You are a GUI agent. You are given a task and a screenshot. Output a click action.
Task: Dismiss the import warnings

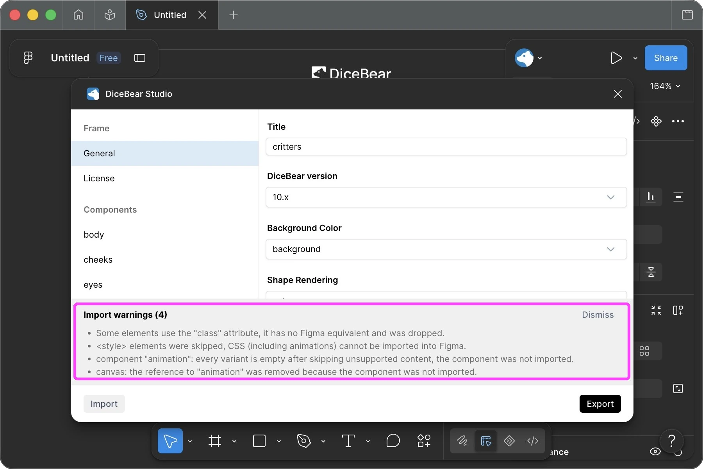coord(598,315)
